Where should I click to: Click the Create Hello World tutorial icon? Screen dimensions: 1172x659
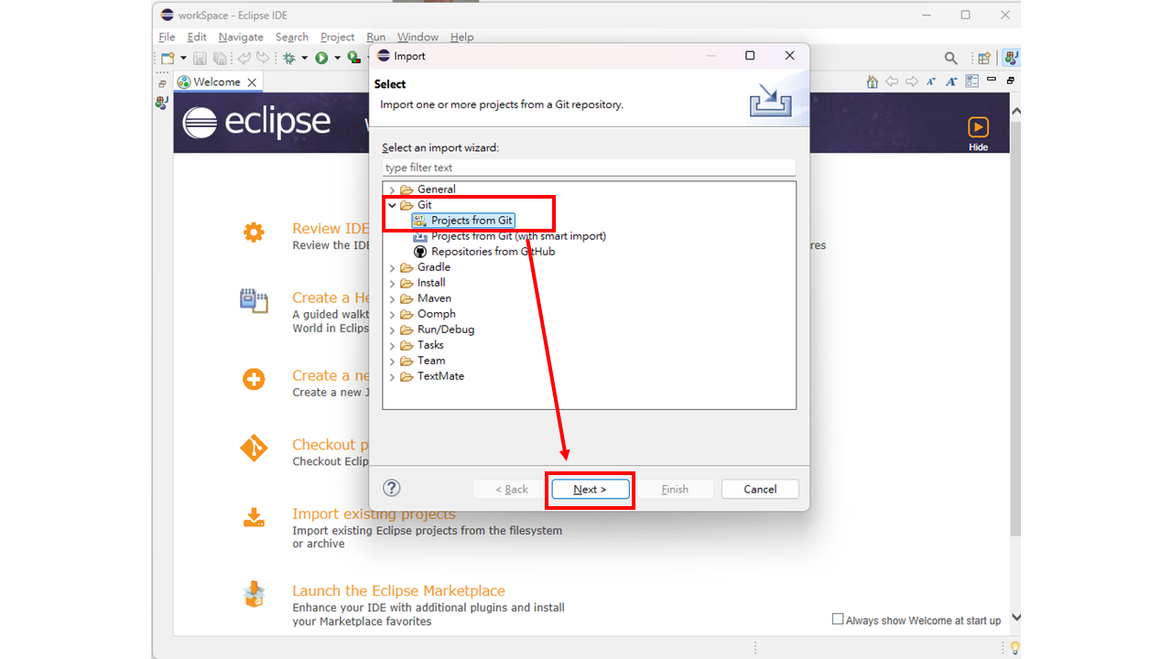pyautogui.click(x=254, y=300)
